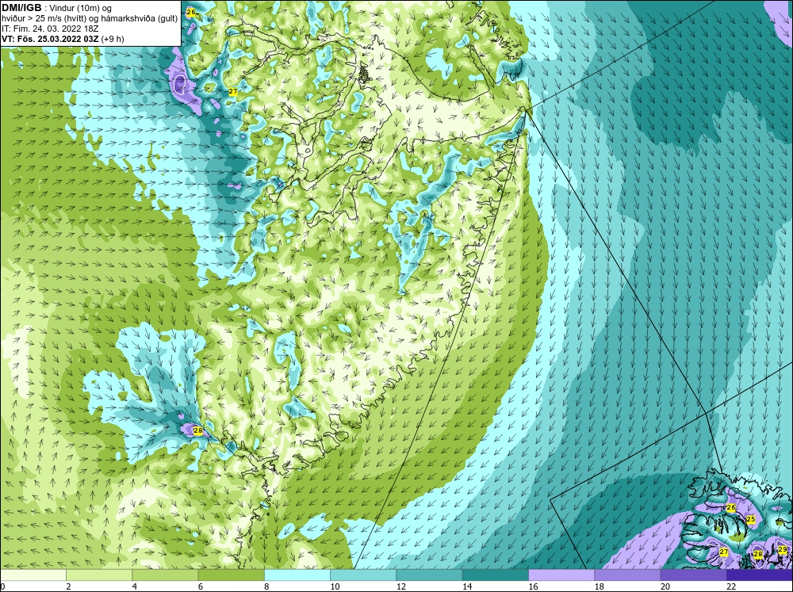This screenshot has width=793, height=592.
Task: Click the yellow 26 label beside title box
Action: pos(190,12)
